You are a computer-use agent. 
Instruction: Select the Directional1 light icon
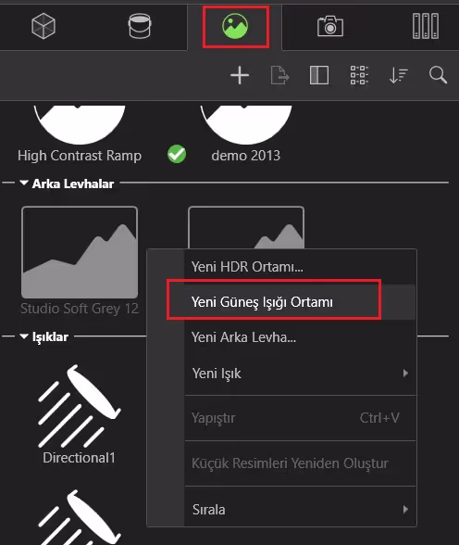click(80, 406)
